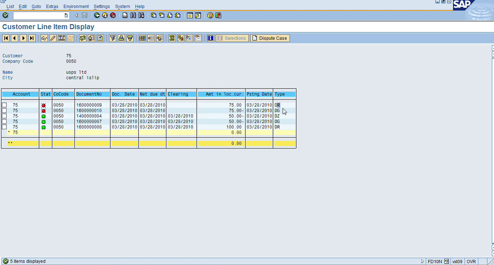Generate a shortcut icon
This screenshot has height=265, width=494.
point(198,15)
